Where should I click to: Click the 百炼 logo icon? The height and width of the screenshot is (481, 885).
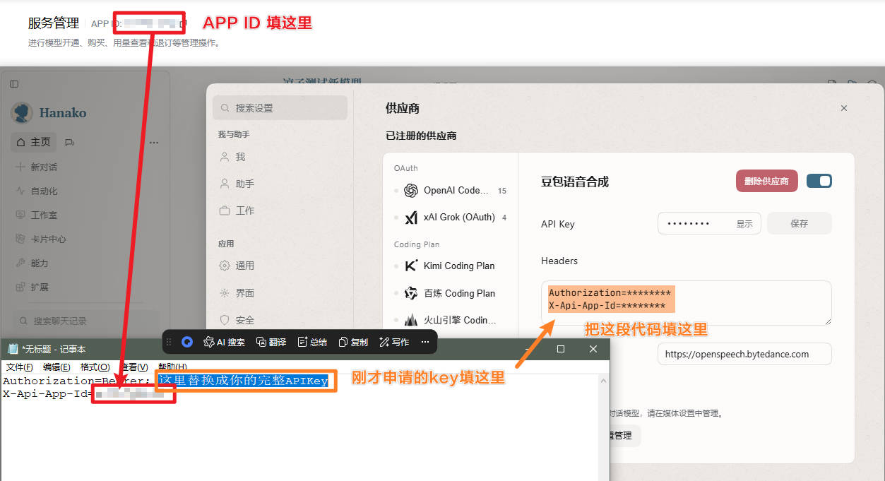pyautogui.click(x=411, y=293)
